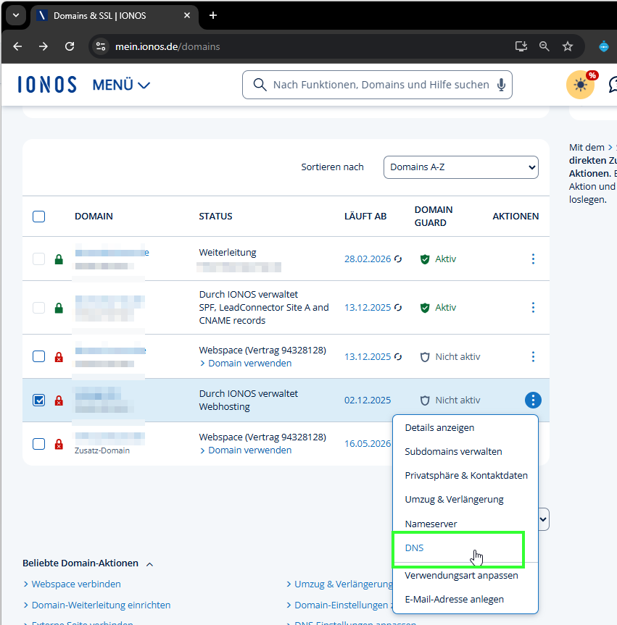Reload the page in the browser
Screen dimensions: 617x625
click(70, 46)
